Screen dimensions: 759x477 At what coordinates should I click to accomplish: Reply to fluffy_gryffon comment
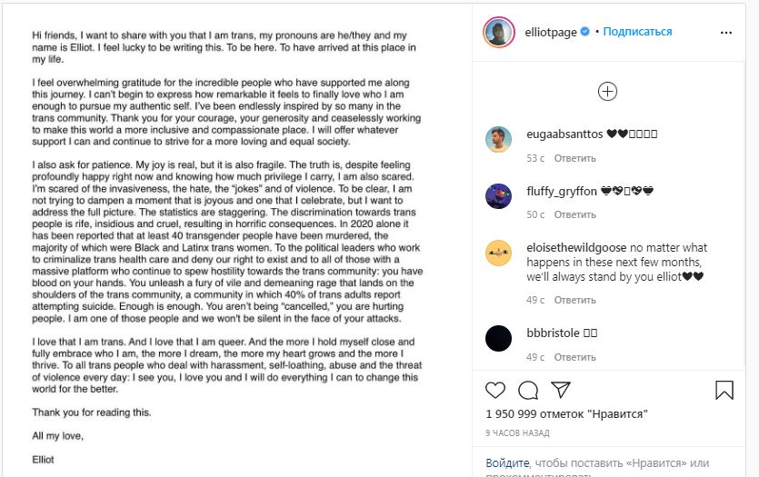click(574, 214)
